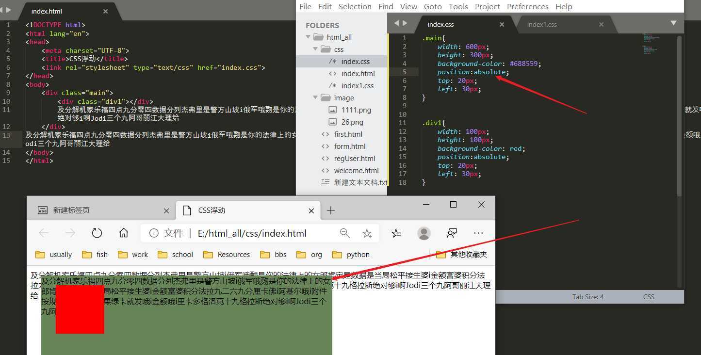
Task: Close the index.html tab in left editor
Action: tap(105, 11)
